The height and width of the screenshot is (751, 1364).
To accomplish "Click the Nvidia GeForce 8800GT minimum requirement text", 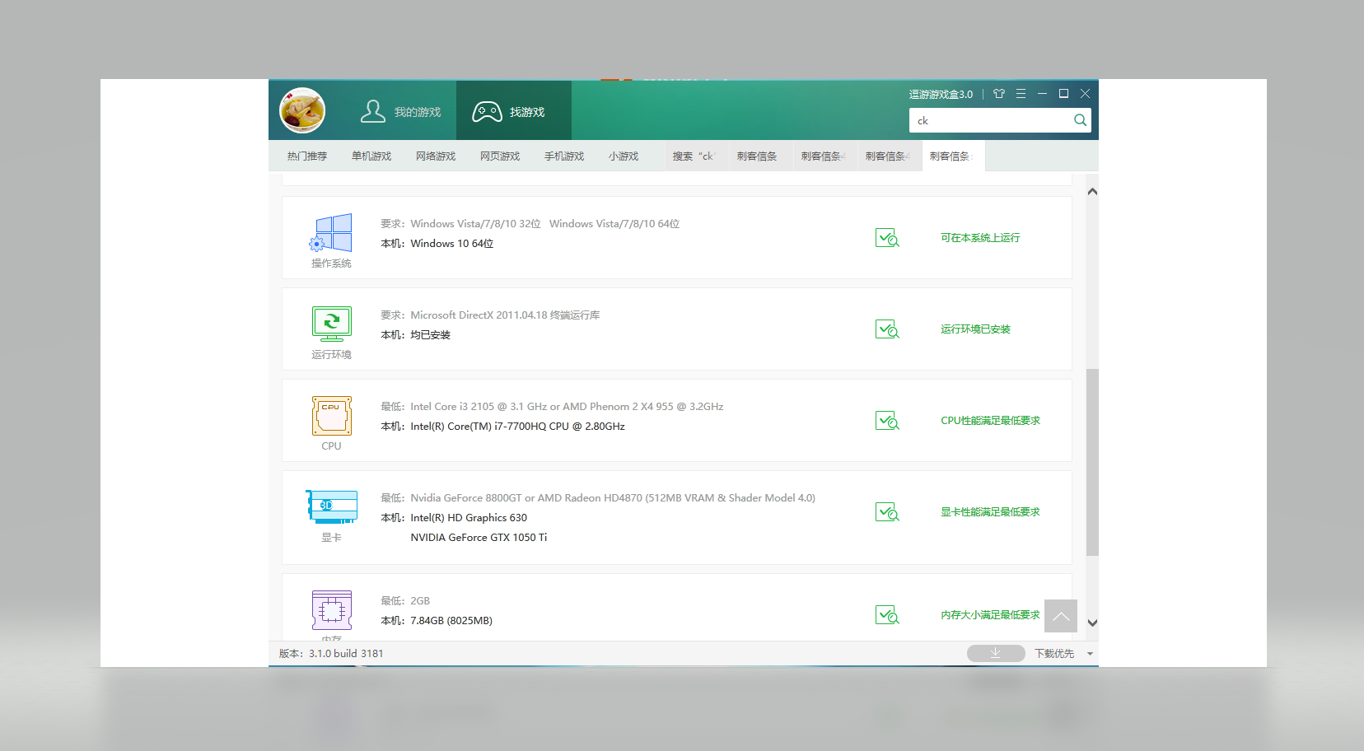I will 613,498.
